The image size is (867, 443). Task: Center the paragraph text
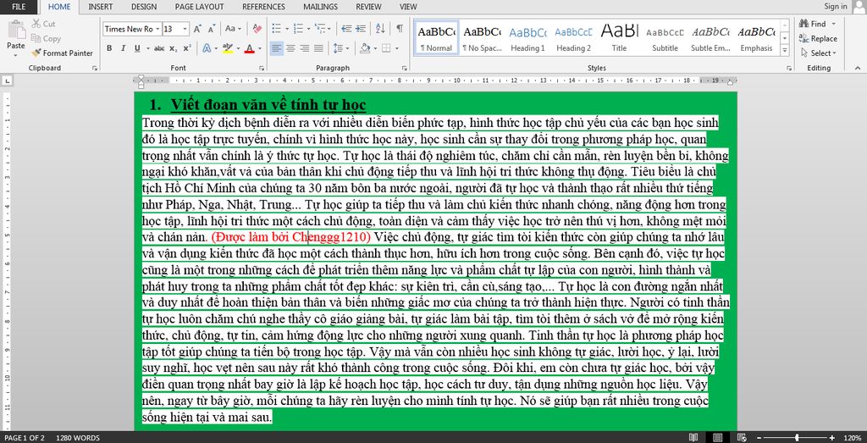coord(291,48)
